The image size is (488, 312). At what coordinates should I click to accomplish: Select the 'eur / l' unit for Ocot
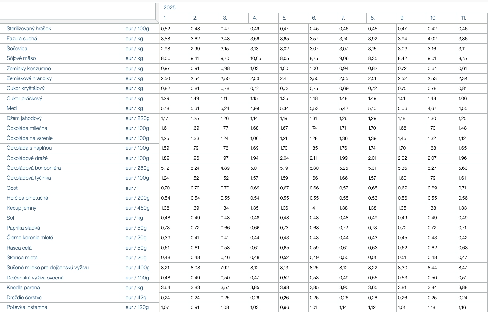132,188
